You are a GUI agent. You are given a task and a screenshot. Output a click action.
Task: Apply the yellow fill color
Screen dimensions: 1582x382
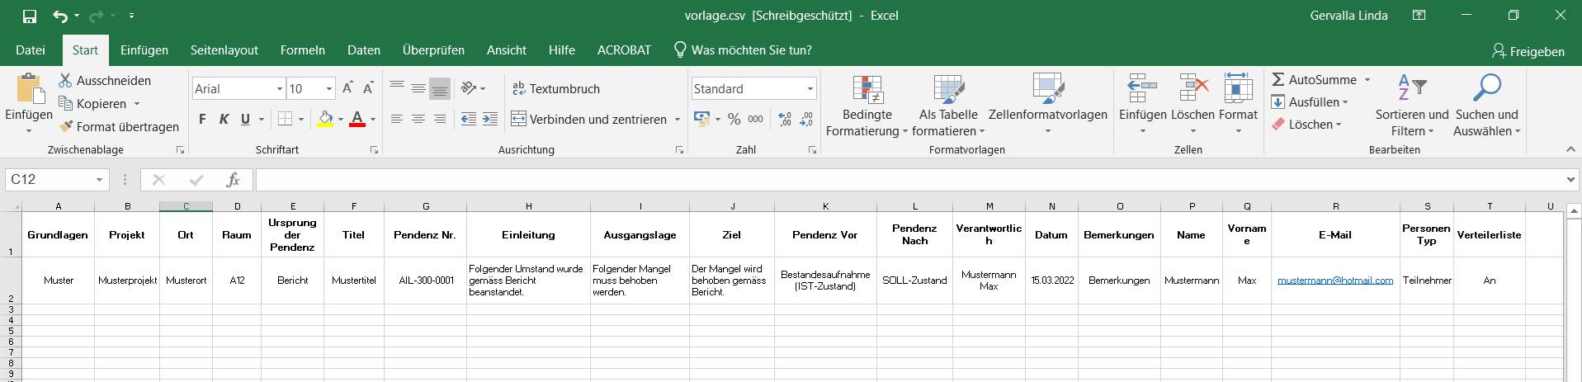point(325,119)
